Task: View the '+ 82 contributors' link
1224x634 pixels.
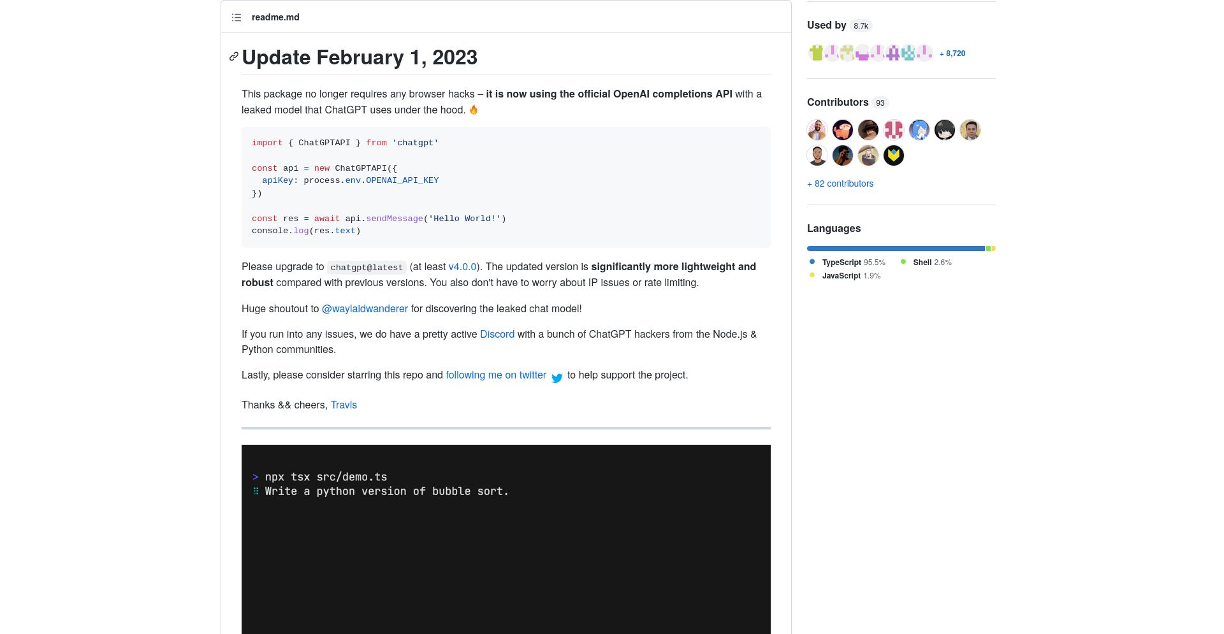Action: (x=840, y=184)
